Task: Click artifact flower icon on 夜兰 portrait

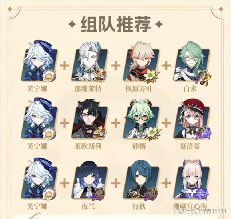Action: [100, 193]
